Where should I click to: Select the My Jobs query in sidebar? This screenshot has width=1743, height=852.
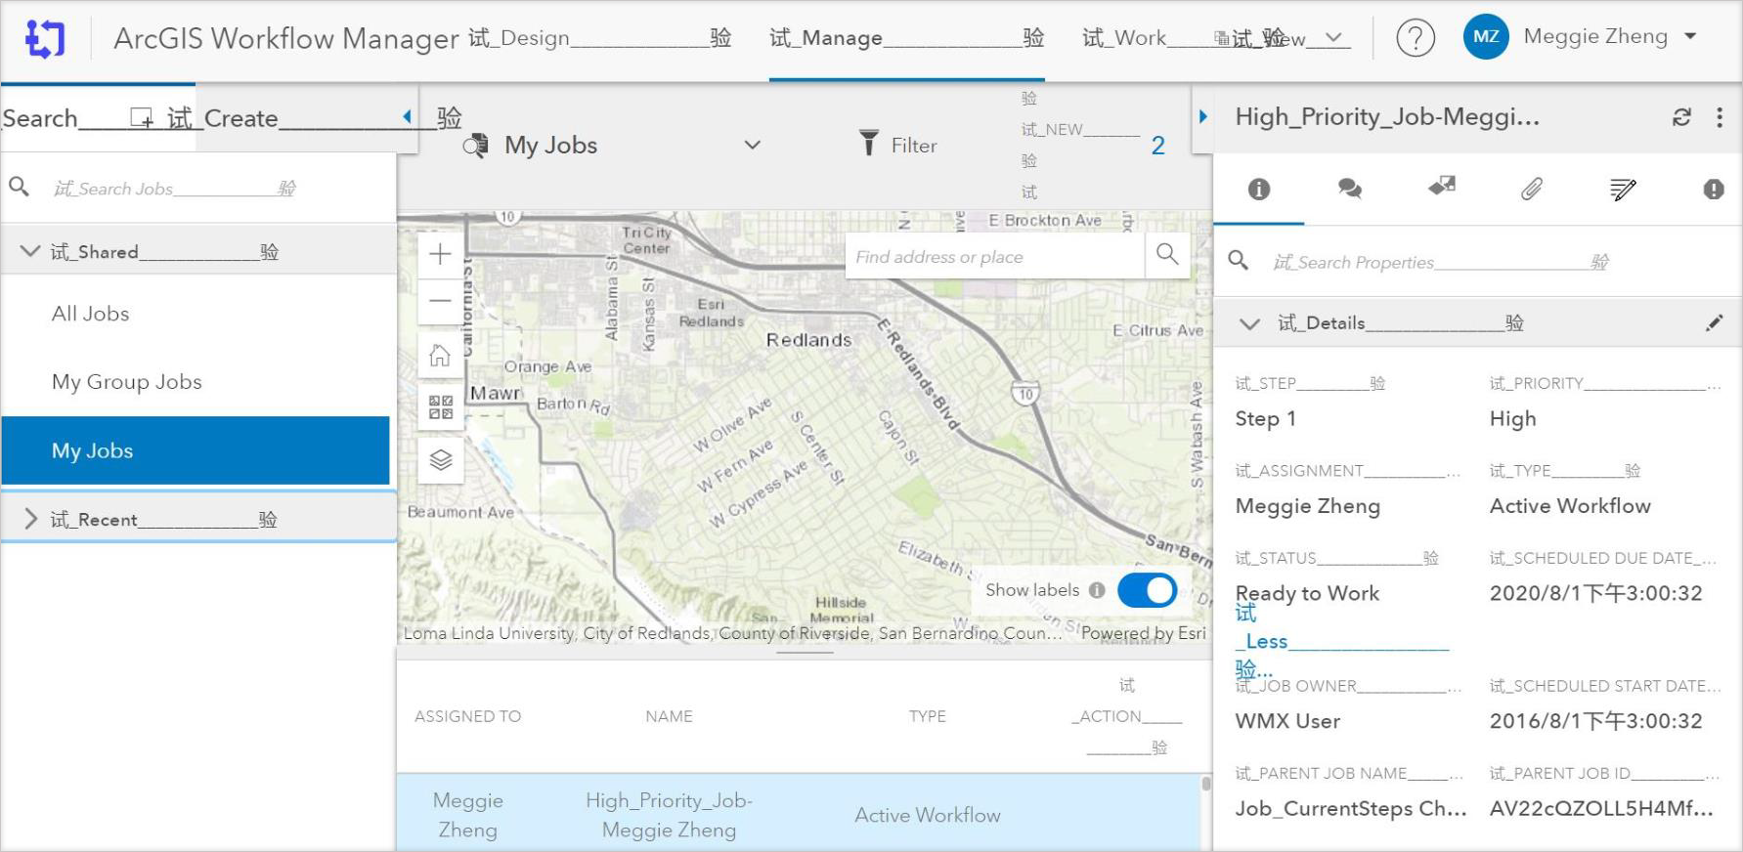196,450
